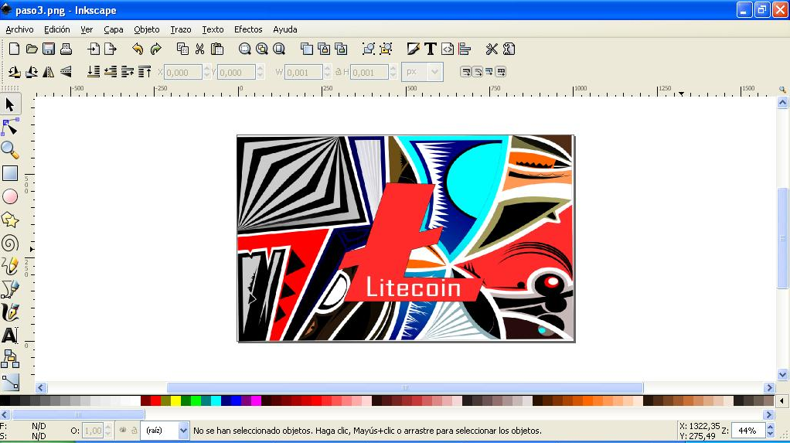Viewport: 790px width, 443px height.
Task: Raise selection to top icon
Action: [x=145, y=72]
